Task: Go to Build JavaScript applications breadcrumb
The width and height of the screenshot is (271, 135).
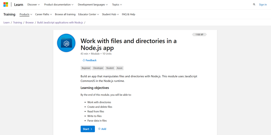Action: pyautogui.click(x=60, y=22)
